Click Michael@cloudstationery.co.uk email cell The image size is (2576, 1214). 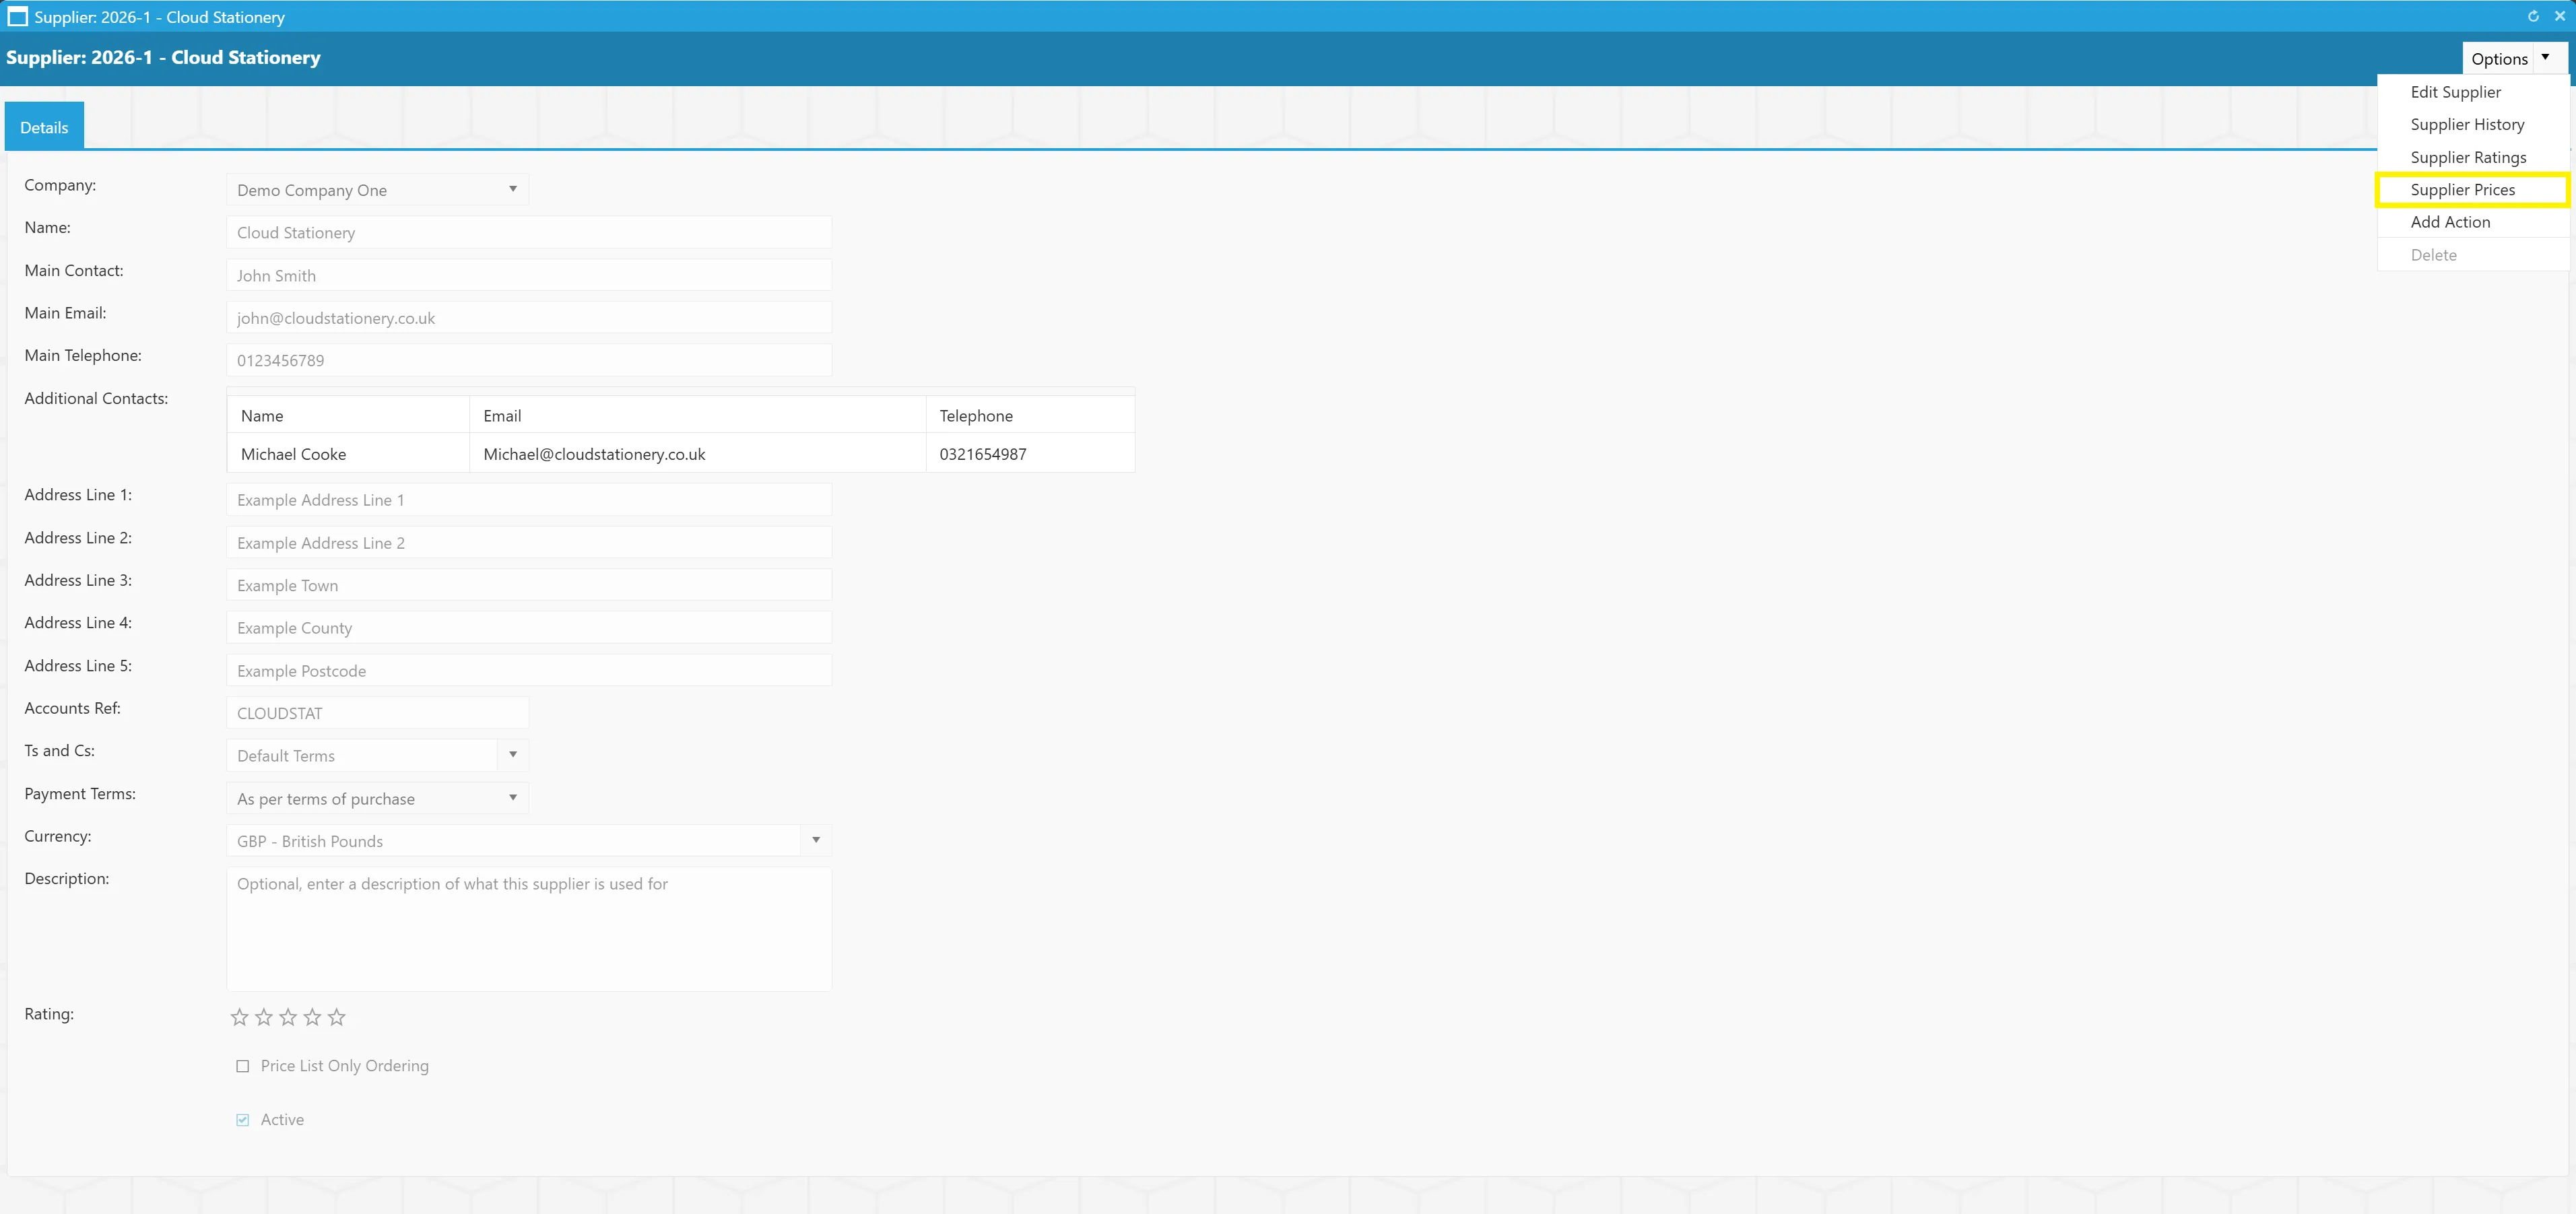pyautogui.click(x=698, y=453)
